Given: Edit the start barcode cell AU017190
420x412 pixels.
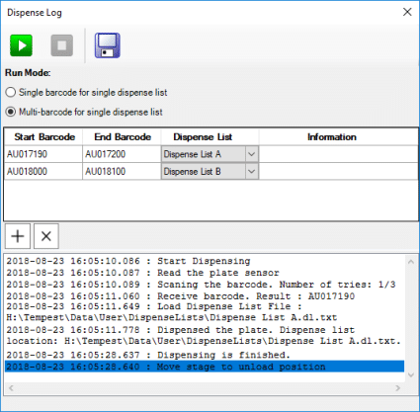Looking at the screenshot, I should pos(43,154).
